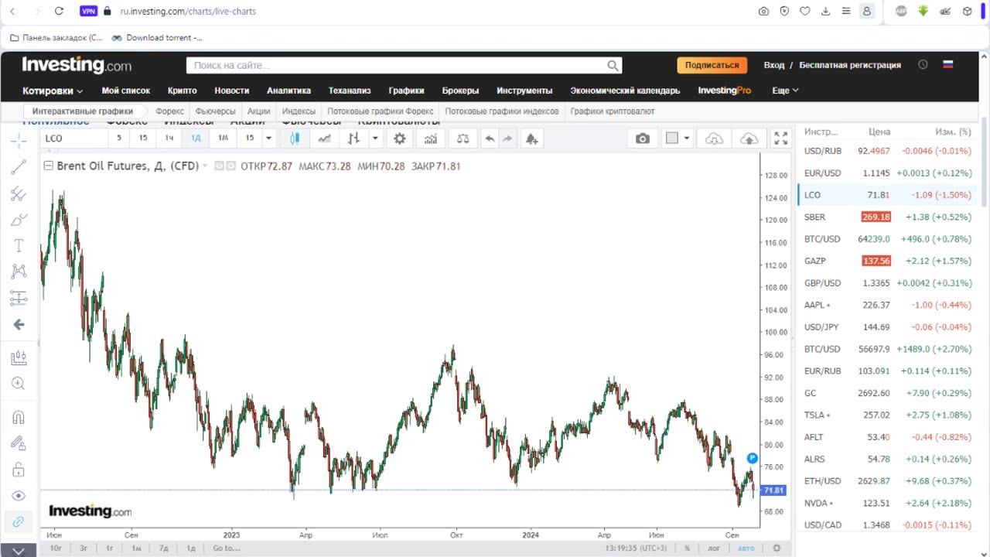Click the Вход login link

click(x=773, y=65)
